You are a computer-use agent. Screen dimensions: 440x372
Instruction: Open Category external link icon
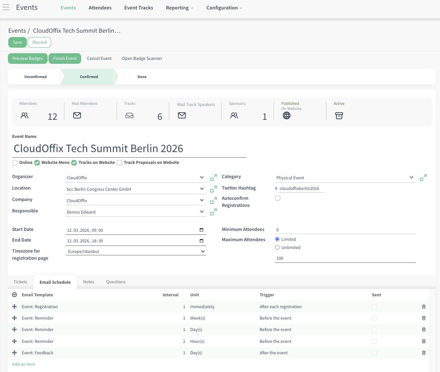[423, 178]
